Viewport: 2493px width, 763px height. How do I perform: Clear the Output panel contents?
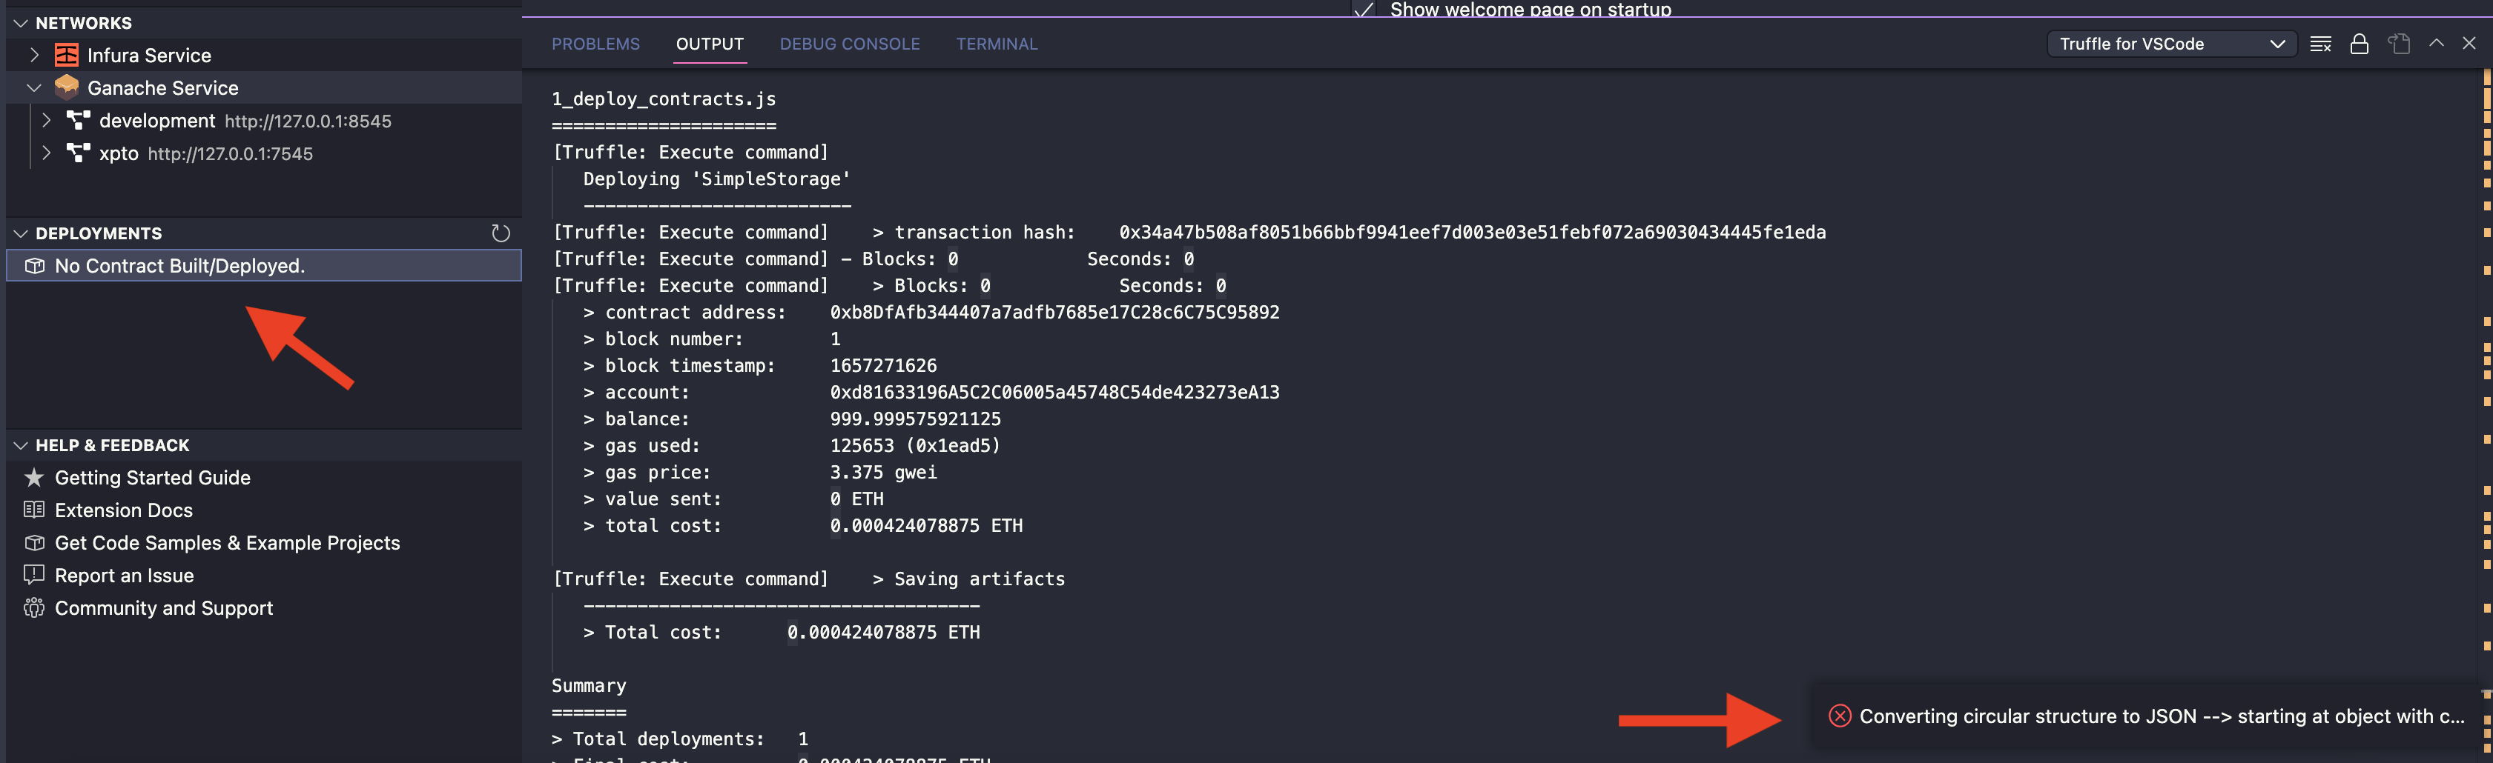[2321, 44]
